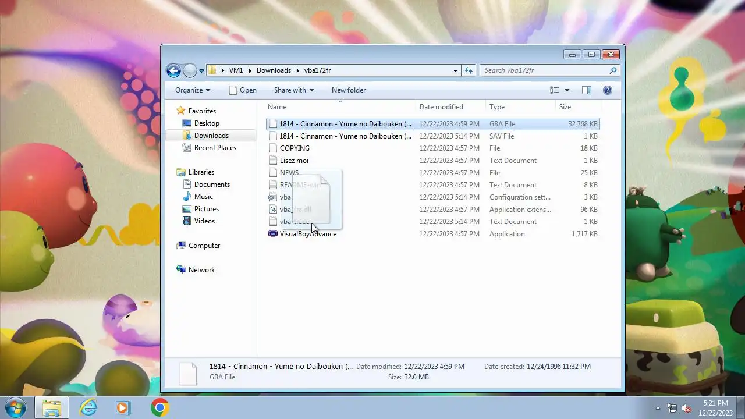The width and height of the screenshot is (745, 419).
Task: Click the File Explorer taskbar icon
Action: [52, 408]
